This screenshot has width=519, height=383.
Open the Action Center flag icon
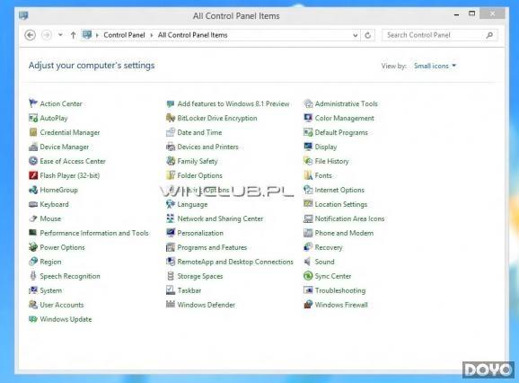point(33,103)
